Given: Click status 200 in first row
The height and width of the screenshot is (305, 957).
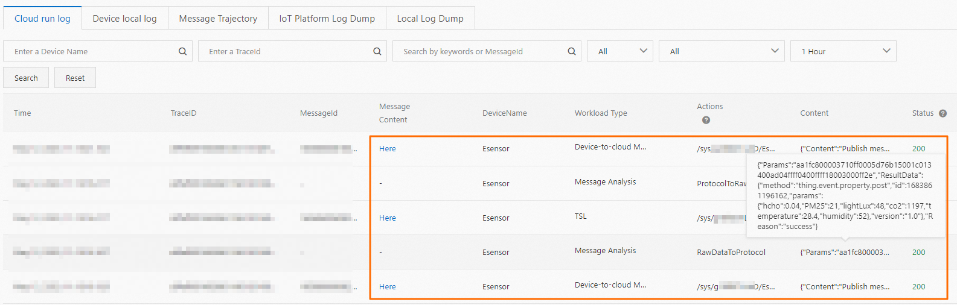Looking at the screenshot, I should click(918, 149).
